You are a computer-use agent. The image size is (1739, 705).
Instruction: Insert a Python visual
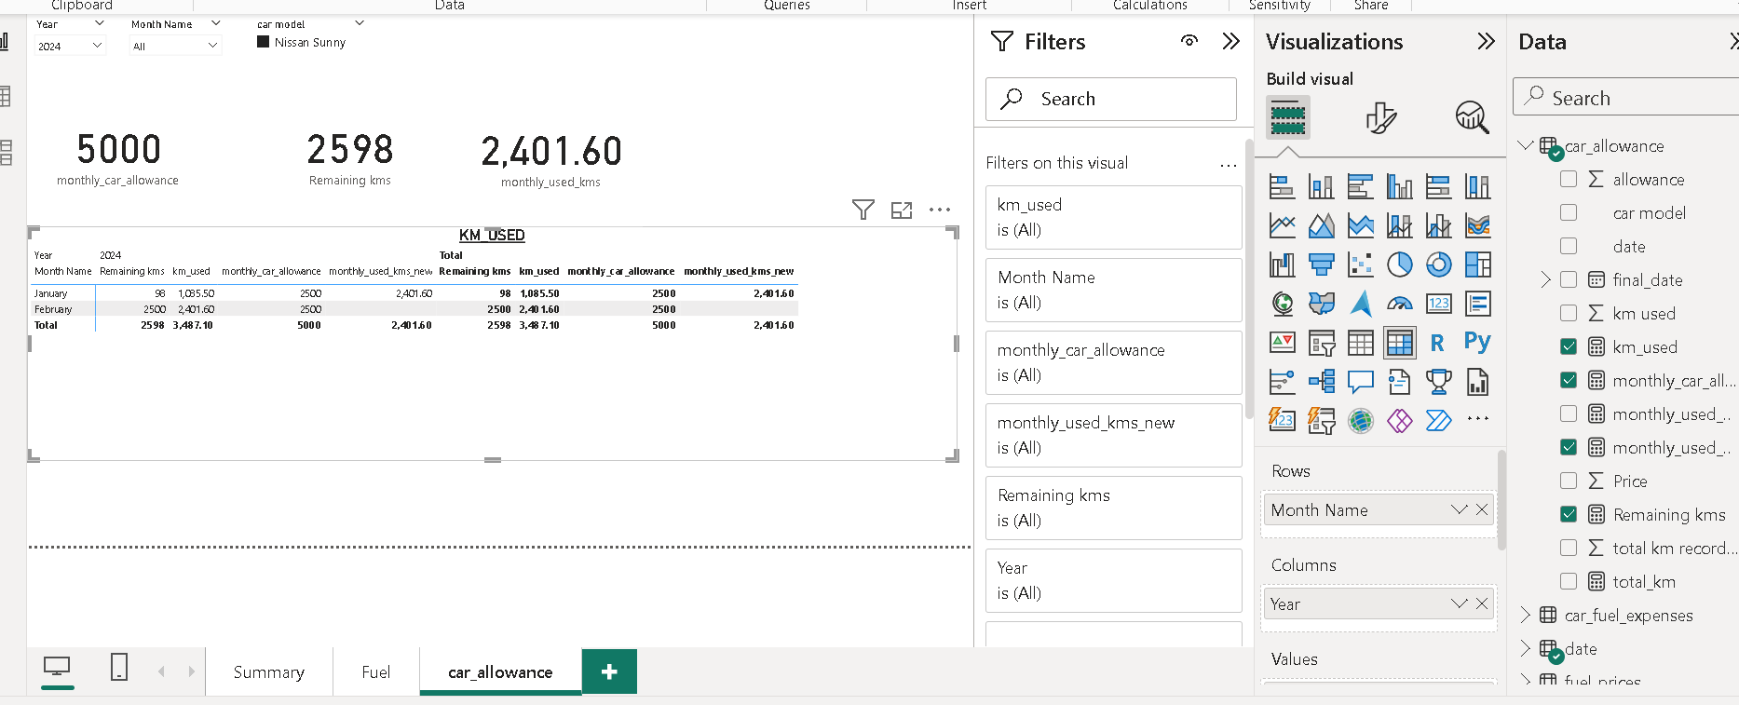[1477, 343]
